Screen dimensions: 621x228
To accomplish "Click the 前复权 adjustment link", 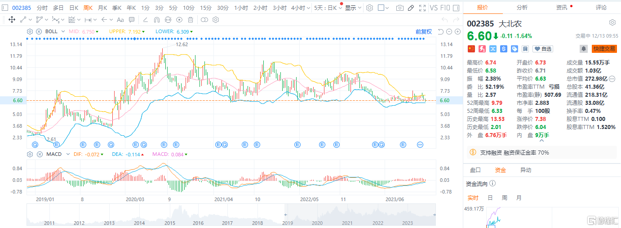I will (423, 31).
